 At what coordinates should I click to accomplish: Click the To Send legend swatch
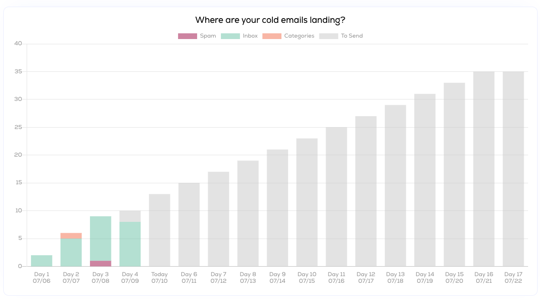point(329,36)
